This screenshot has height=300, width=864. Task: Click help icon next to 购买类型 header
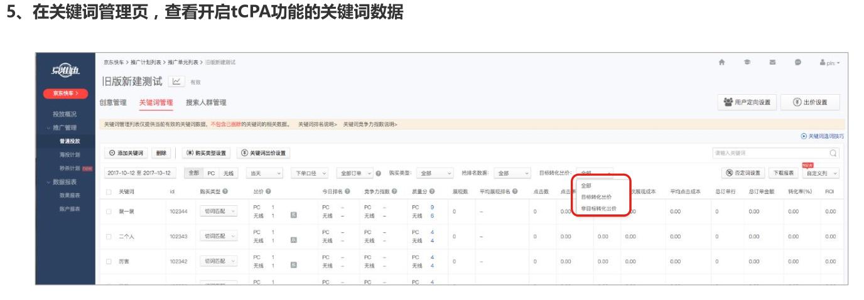tap(225, 191)
